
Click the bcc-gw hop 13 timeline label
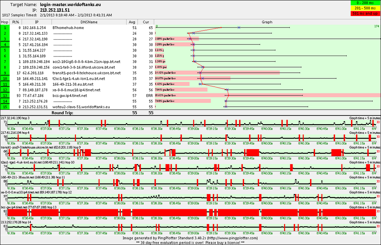(29, 207)
